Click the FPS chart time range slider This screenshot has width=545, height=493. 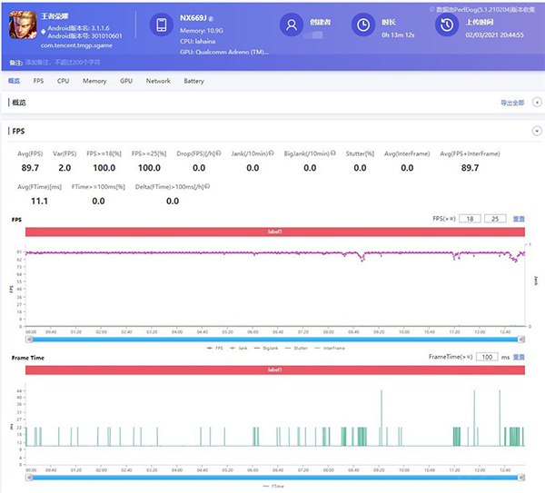272,339
